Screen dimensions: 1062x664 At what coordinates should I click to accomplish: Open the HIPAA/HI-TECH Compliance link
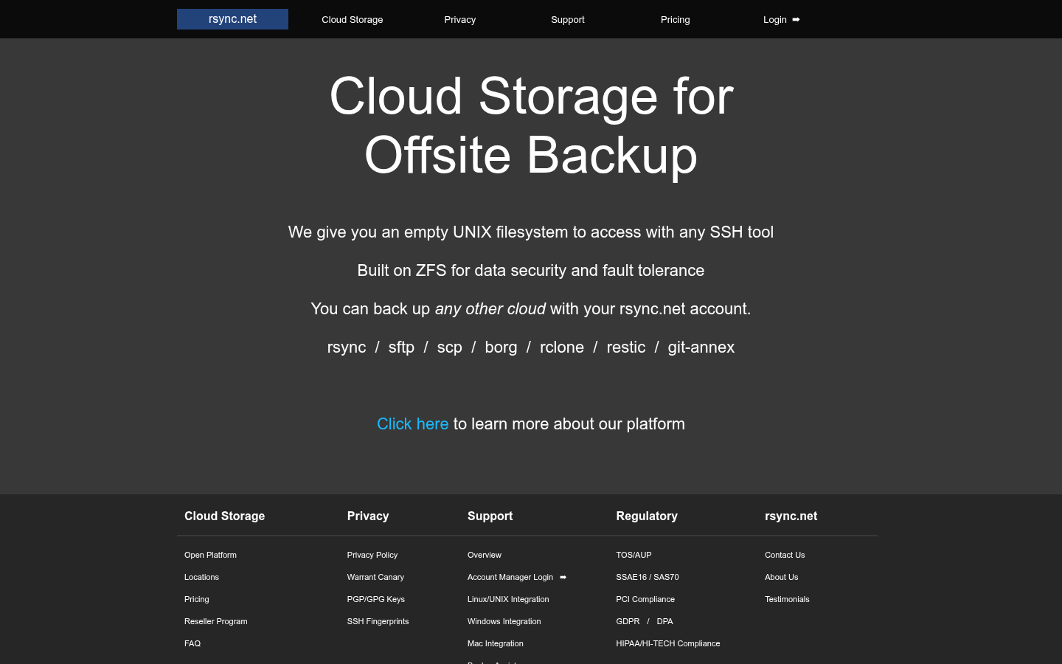pos(668,643)
